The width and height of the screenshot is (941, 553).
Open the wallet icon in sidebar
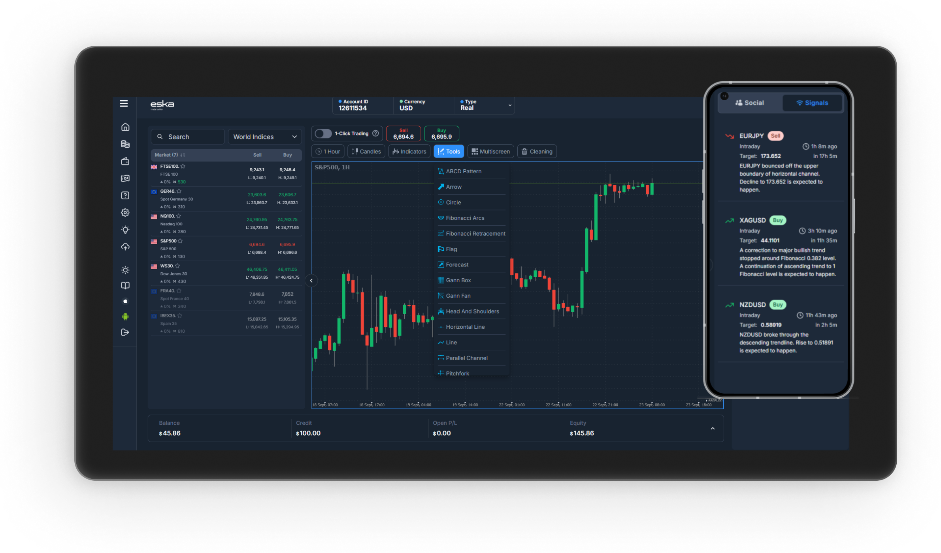click(x=125, y=161)
